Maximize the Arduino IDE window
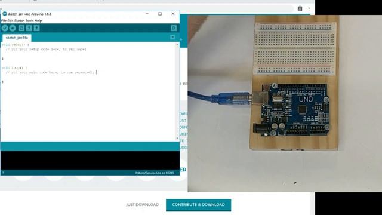The image size is (382, 215). (x=160, y=14)
